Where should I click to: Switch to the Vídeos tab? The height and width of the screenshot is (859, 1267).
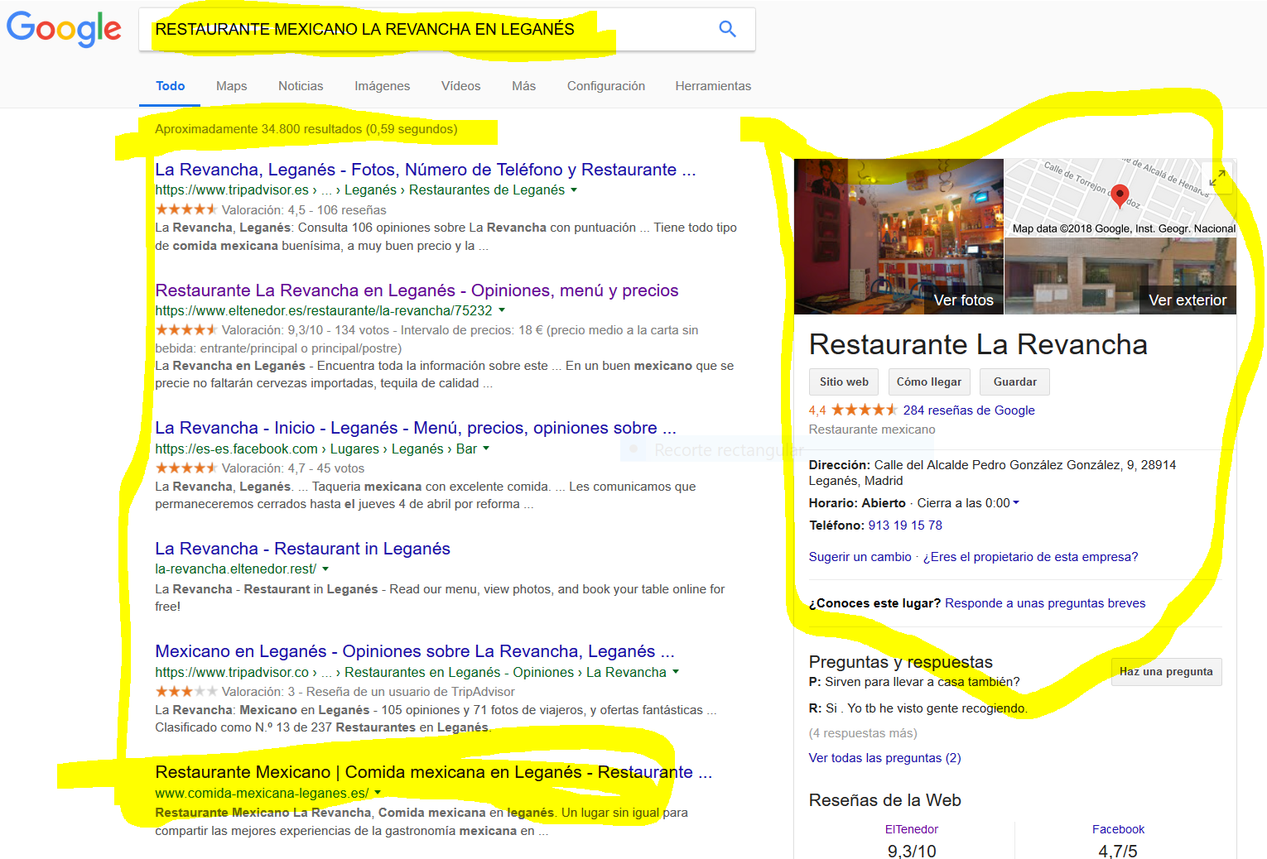coord(460,86)
